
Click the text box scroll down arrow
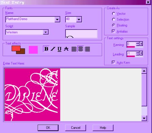[144, 118]
